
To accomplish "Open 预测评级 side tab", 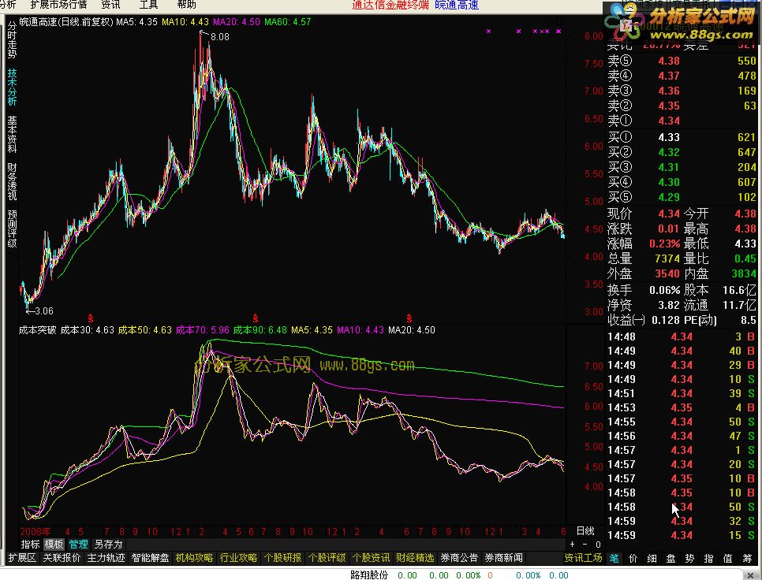I will [x=12, y=229].
